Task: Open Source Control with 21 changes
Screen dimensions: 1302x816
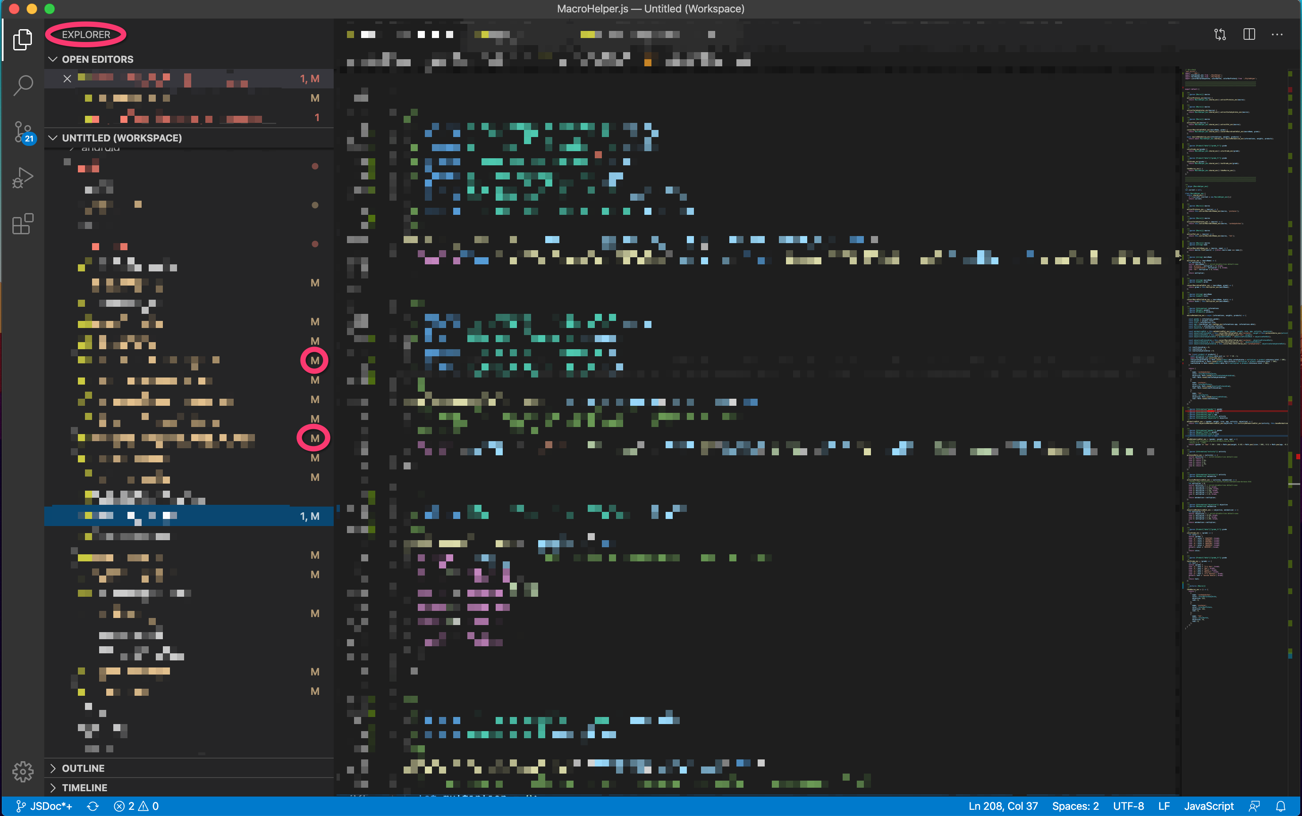Action: pyautogui.click(x=23, y=132)
